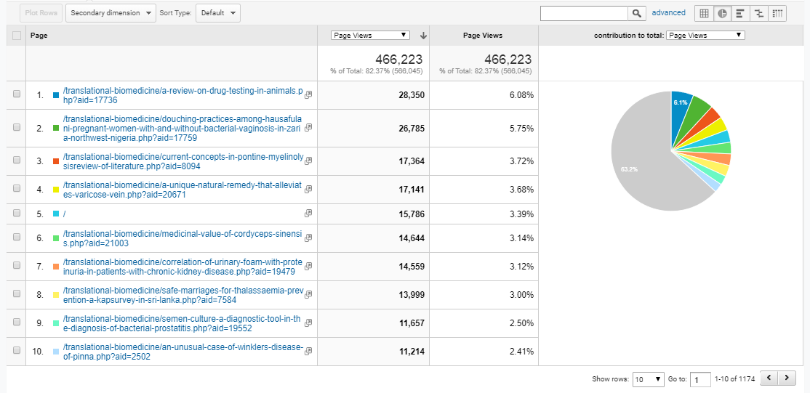
Task: Go to next page of results arrow
Action: pyautogui.click(x=787, y=378)
